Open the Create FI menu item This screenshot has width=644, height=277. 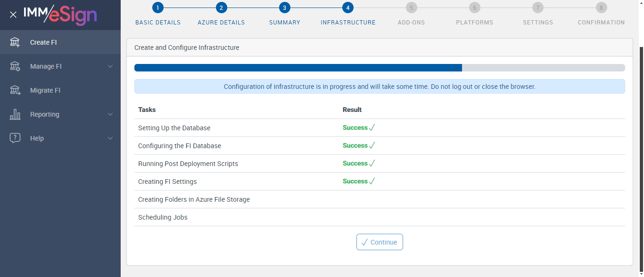click(60, 42)
